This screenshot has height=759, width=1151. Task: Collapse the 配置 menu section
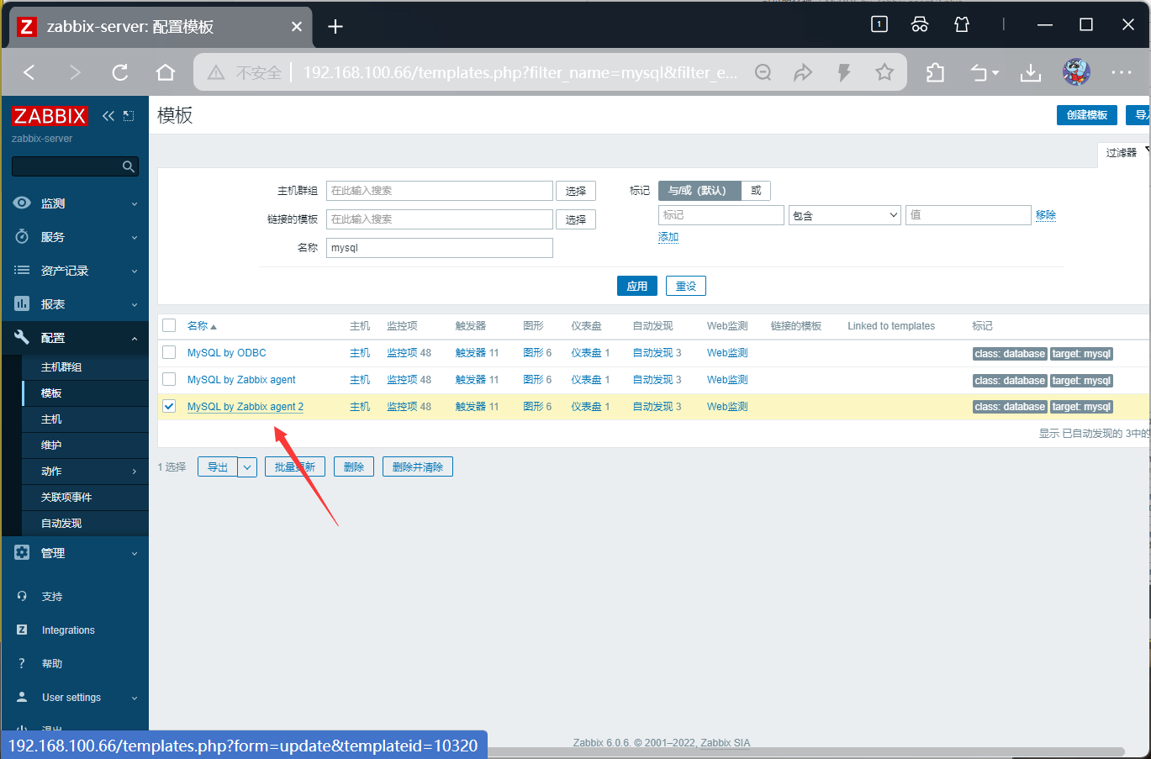[x=75, y=338]
